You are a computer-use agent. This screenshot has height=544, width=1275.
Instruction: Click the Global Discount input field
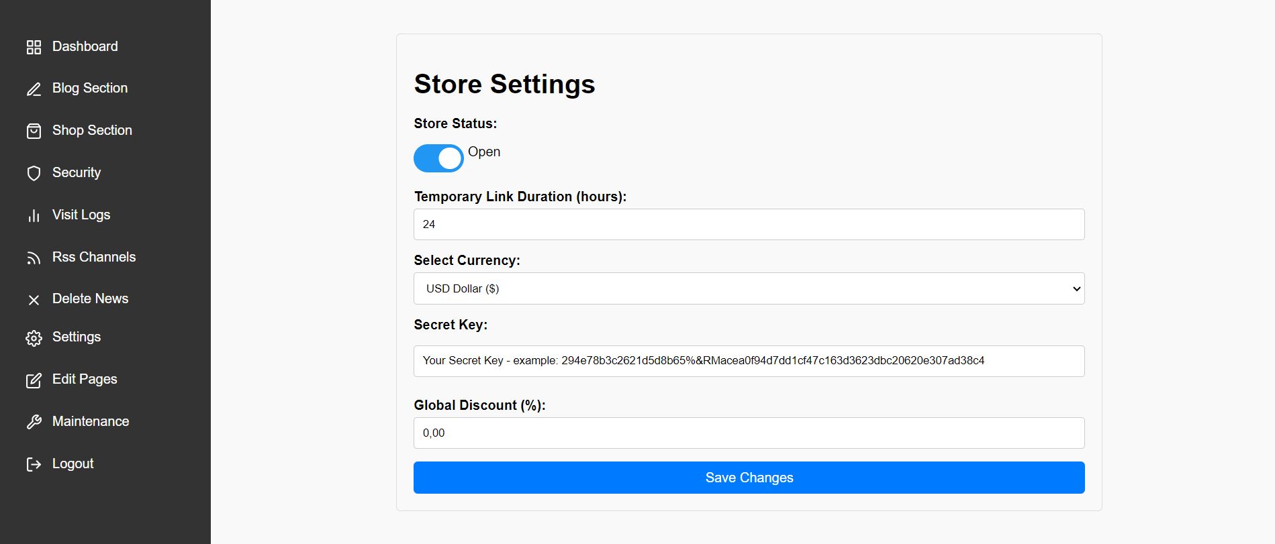click(x=749, y=433)
